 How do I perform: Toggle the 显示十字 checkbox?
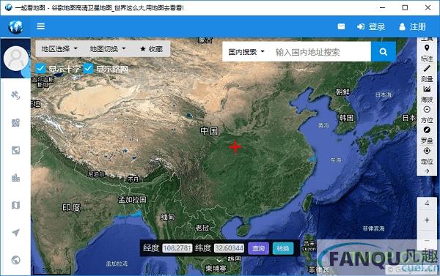(40, 69)
